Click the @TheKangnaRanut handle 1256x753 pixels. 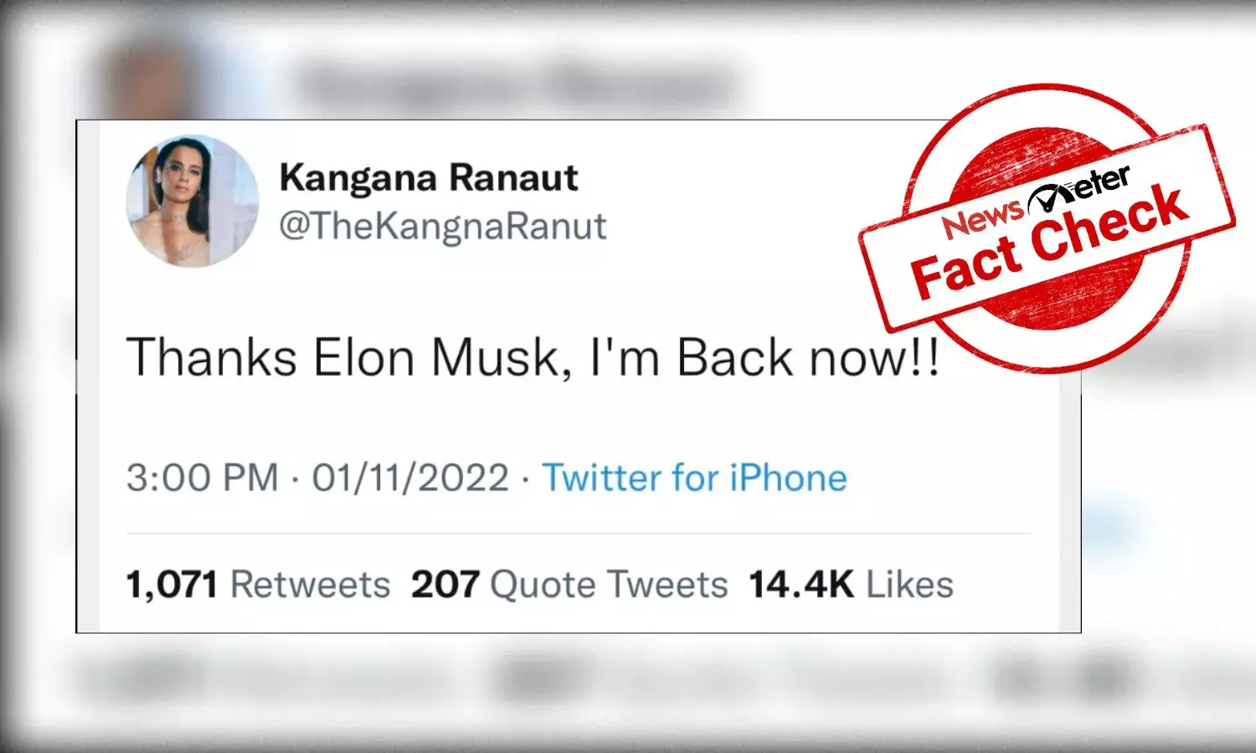tap(443, 225)
